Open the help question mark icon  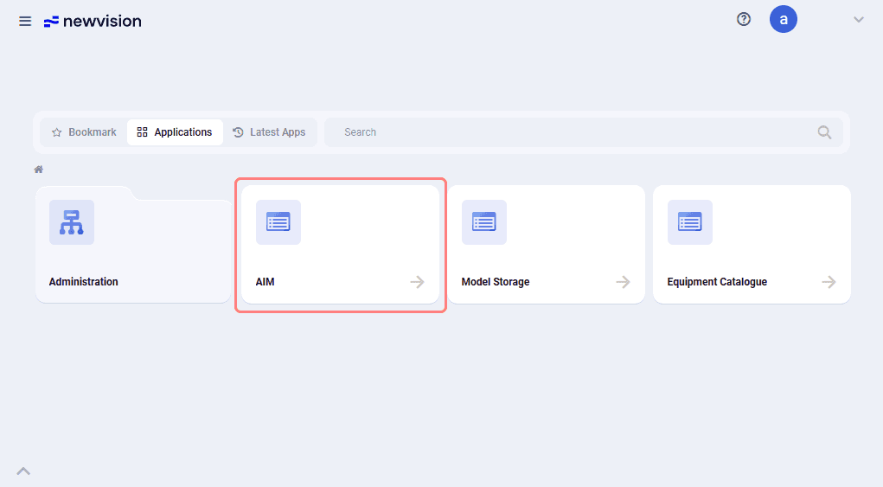(x=744, y=20)
